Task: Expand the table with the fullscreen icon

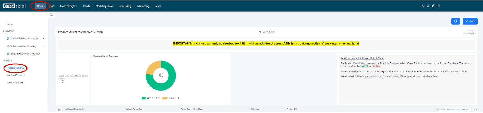Action: point(59,110)
